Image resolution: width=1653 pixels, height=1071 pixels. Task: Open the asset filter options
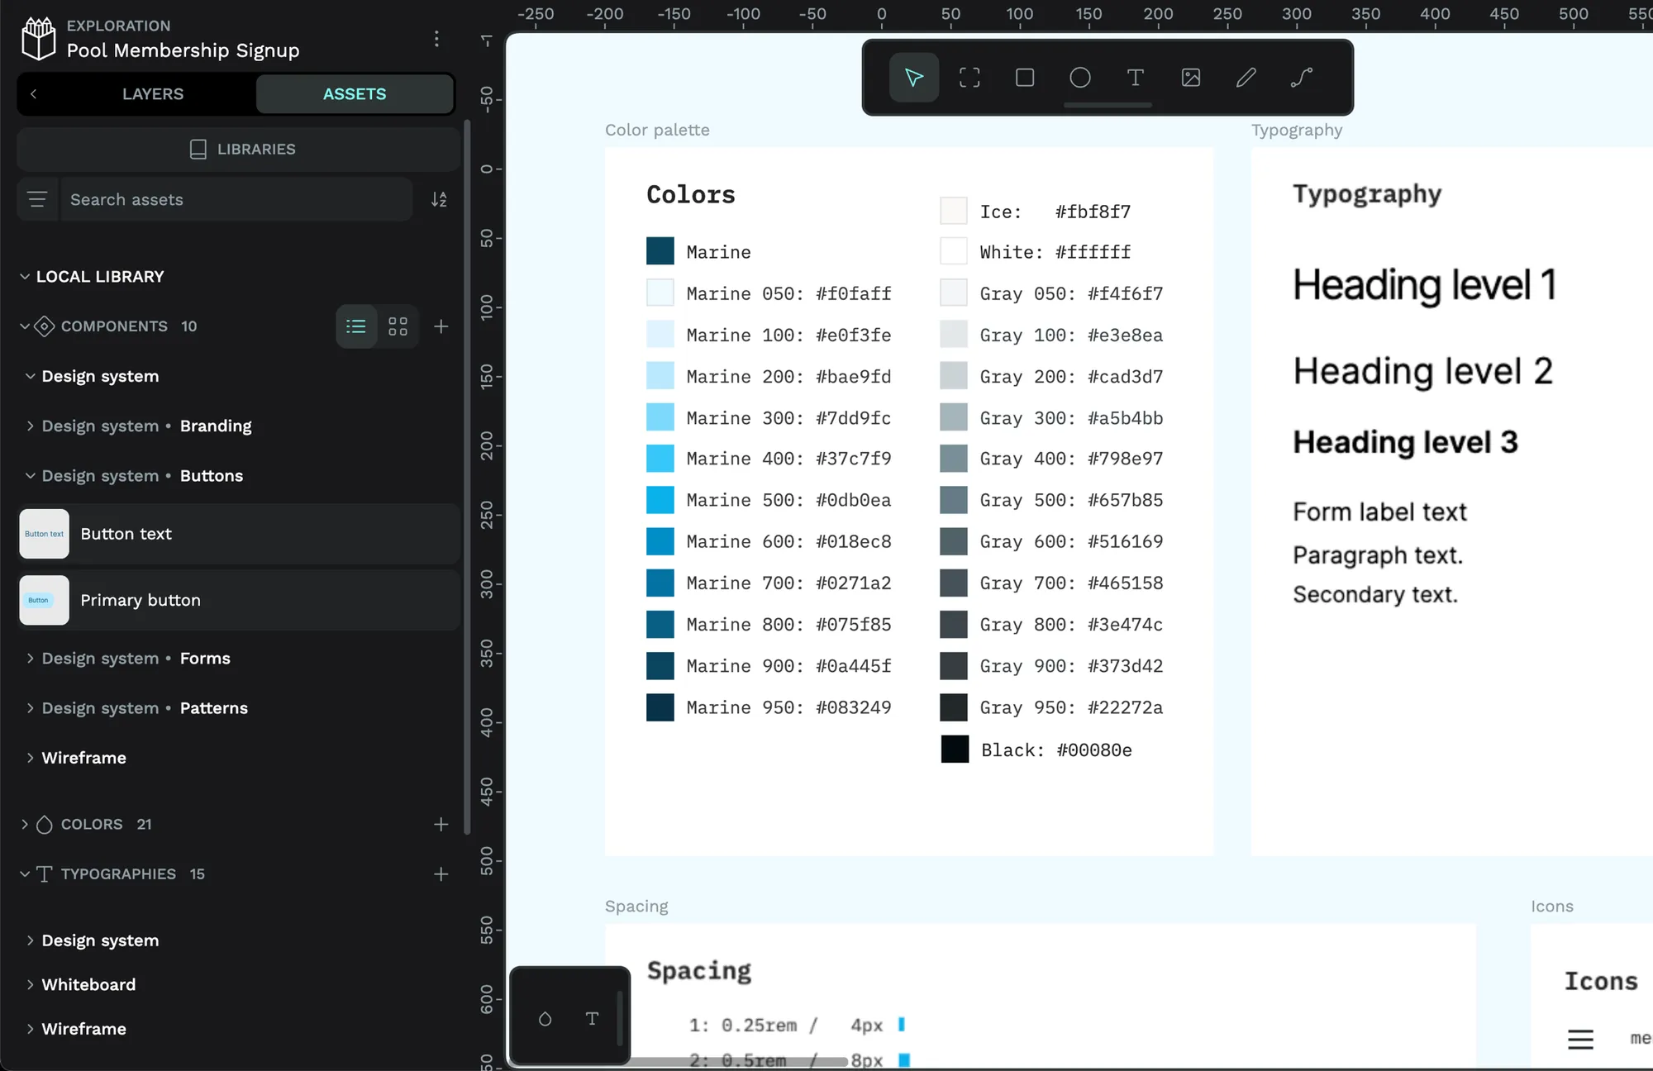[x=37, y=199]
